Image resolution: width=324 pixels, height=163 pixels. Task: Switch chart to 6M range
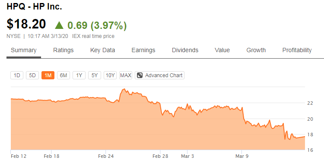pyautogui.click(x=64, y=75)
